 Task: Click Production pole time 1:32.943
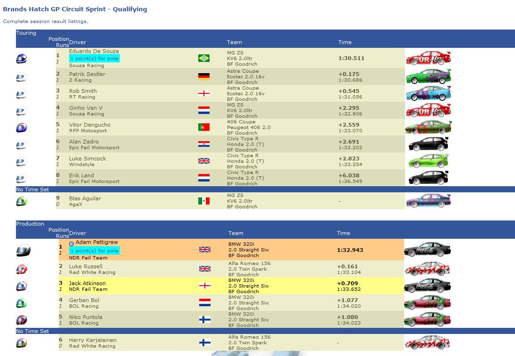click(350, 250)
